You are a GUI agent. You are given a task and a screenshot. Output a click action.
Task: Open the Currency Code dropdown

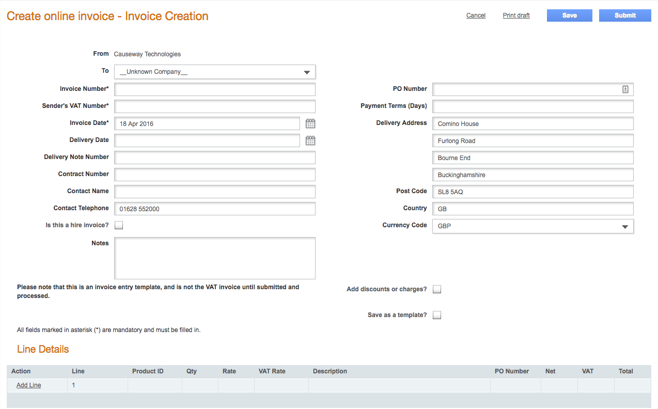pos(532,226)
